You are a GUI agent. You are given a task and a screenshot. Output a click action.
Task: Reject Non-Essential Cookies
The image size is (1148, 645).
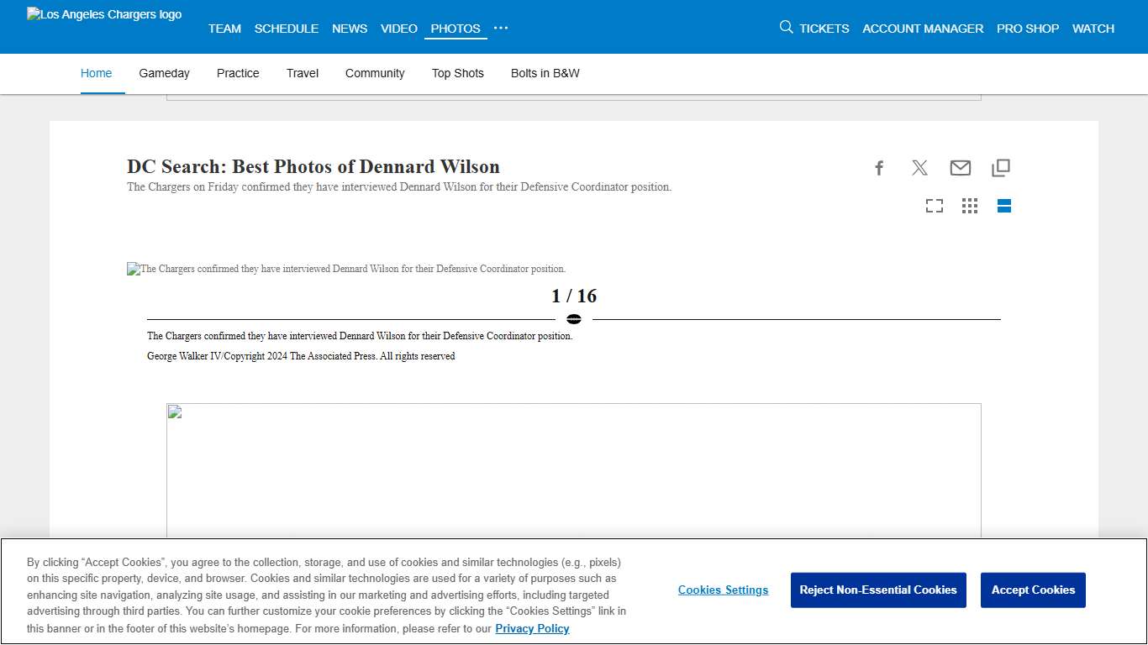[877, 590]
